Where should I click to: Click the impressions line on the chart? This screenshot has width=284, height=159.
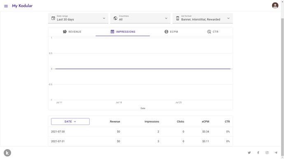(143, 69)
